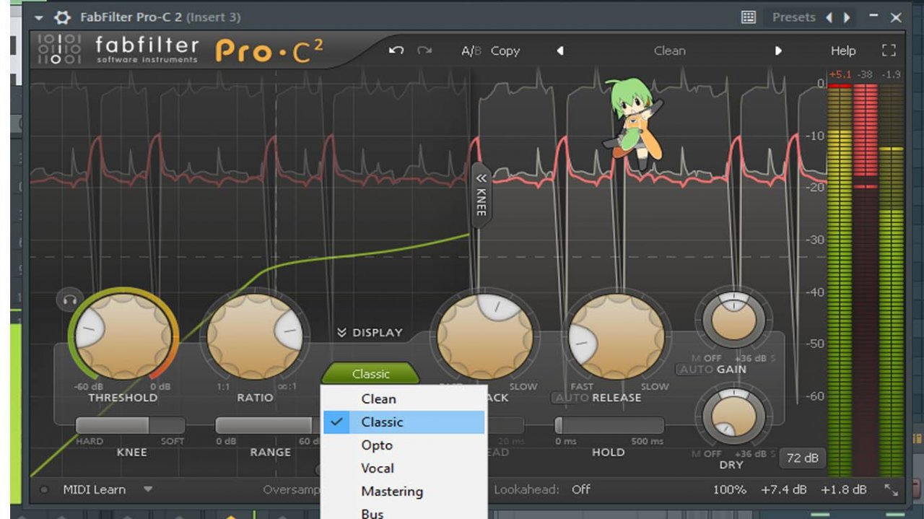Collapse the KNEE side panel handle
This screenshot has height=519, width=924.
pos(481,195)
